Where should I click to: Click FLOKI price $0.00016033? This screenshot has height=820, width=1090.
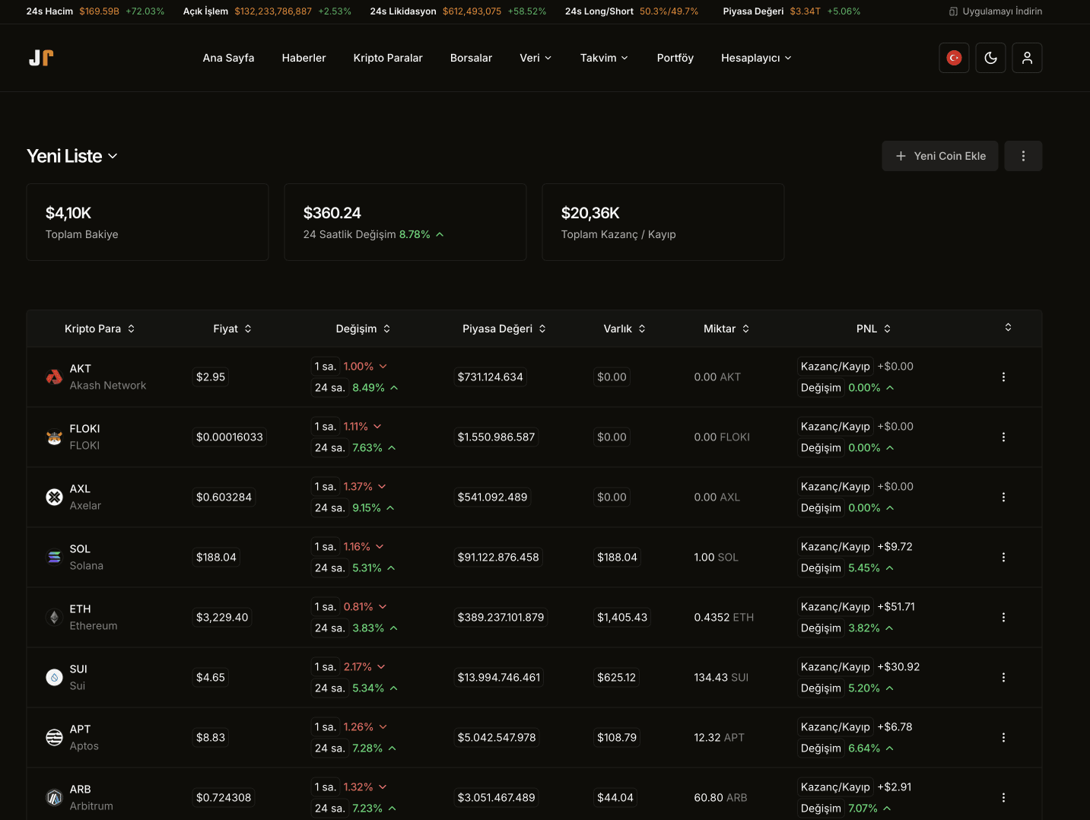tap(230, 437)
